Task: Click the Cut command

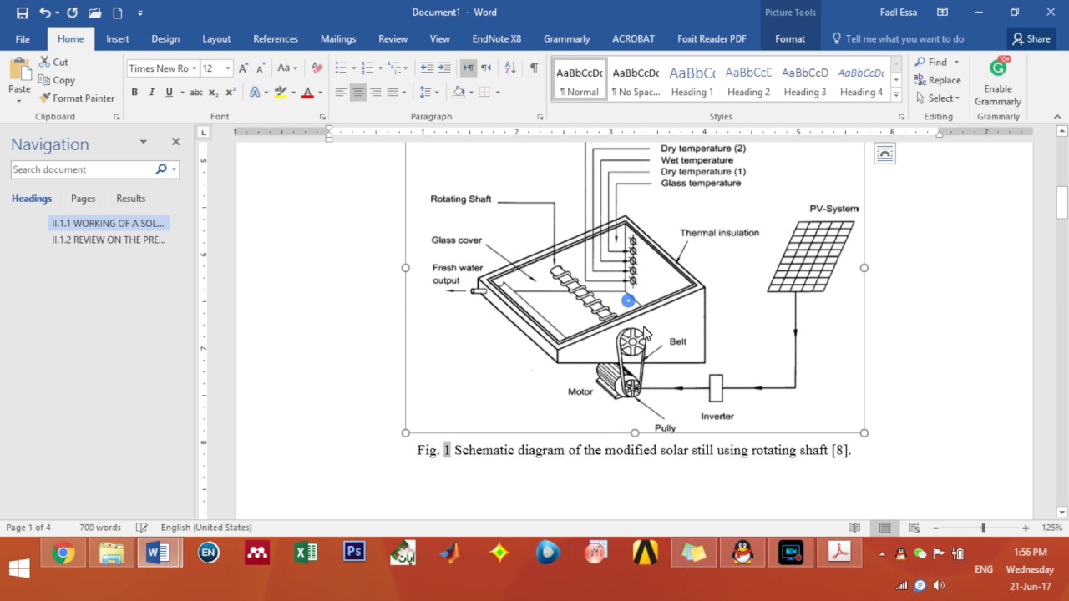Action: click(x=53, y=63)
